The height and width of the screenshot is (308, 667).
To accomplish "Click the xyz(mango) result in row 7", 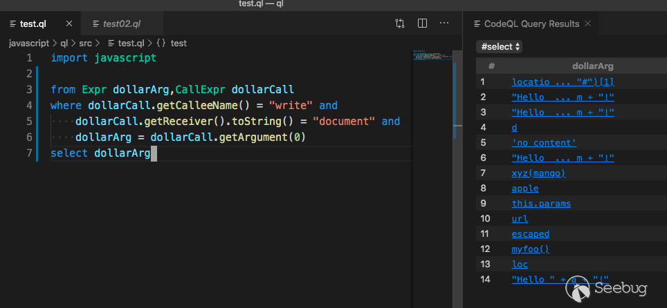I will (x=538, y=173).
